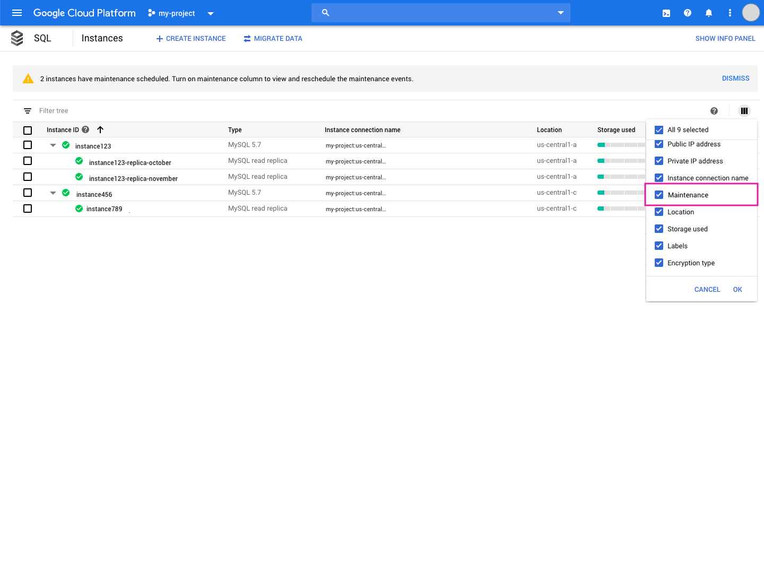Image resolution: width=764 pixels, height=573 pixels.
Task: Click storage used bar for instance123
Action: point(621,145)
